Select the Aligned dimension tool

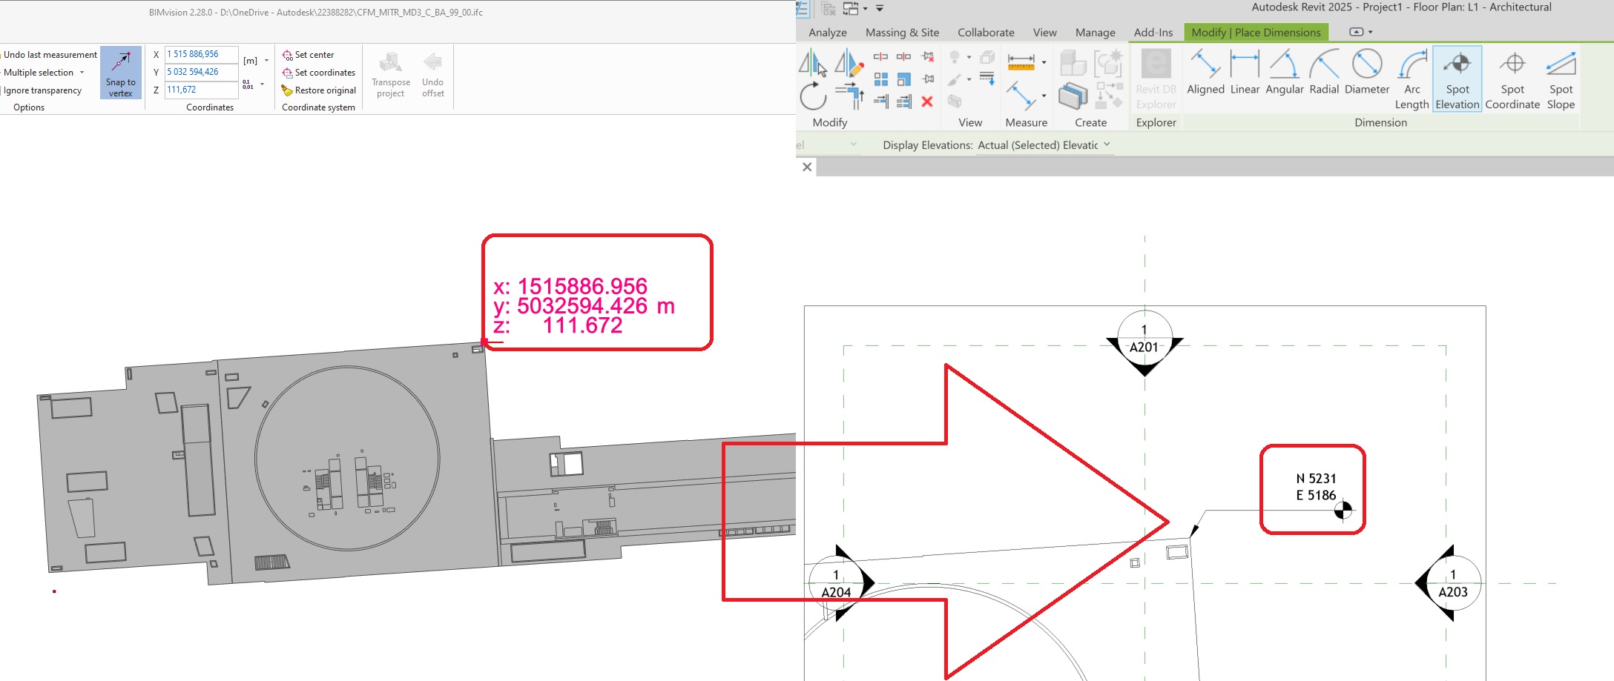1205,73
